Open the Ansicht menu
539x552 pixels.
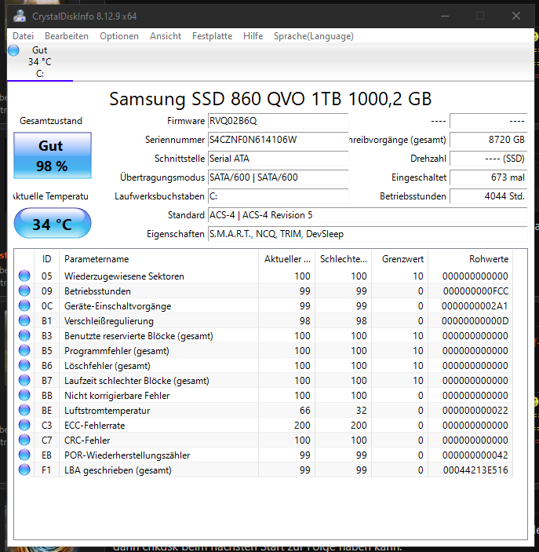tap(166, 36)
